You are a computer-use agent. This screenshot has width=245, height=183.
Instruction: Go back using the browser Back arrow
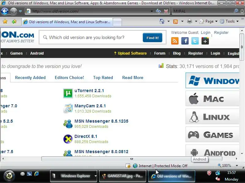pyautogui.click(x=5, y=11)
